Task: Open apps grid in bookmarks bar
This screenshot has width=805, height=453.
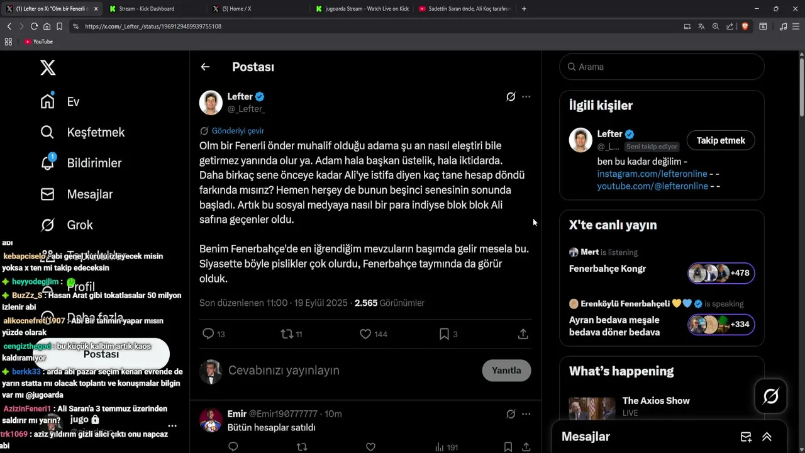Action: (x=8, y=42)
